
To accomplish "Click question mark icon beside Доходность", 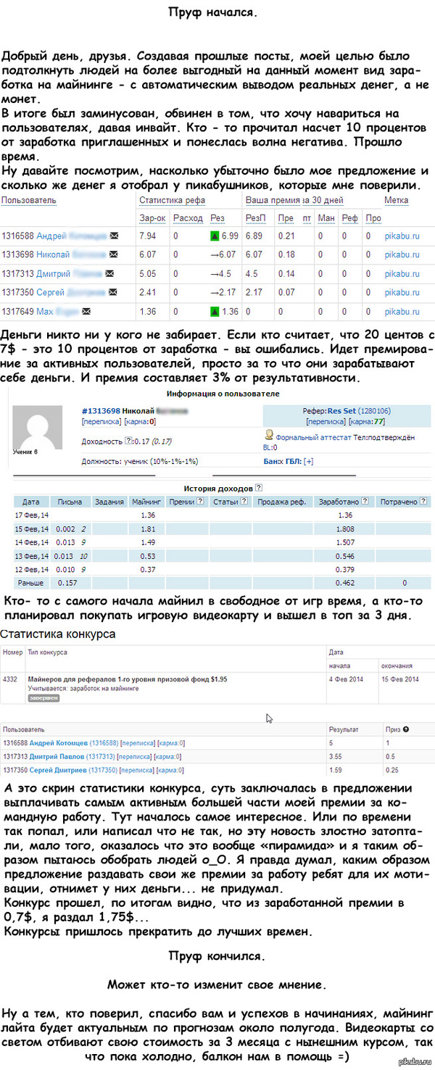I will point(128,440).
